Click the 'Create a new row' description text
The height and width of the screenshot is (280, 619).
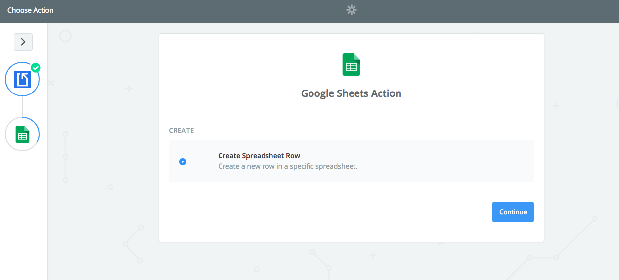pos(288,166)
